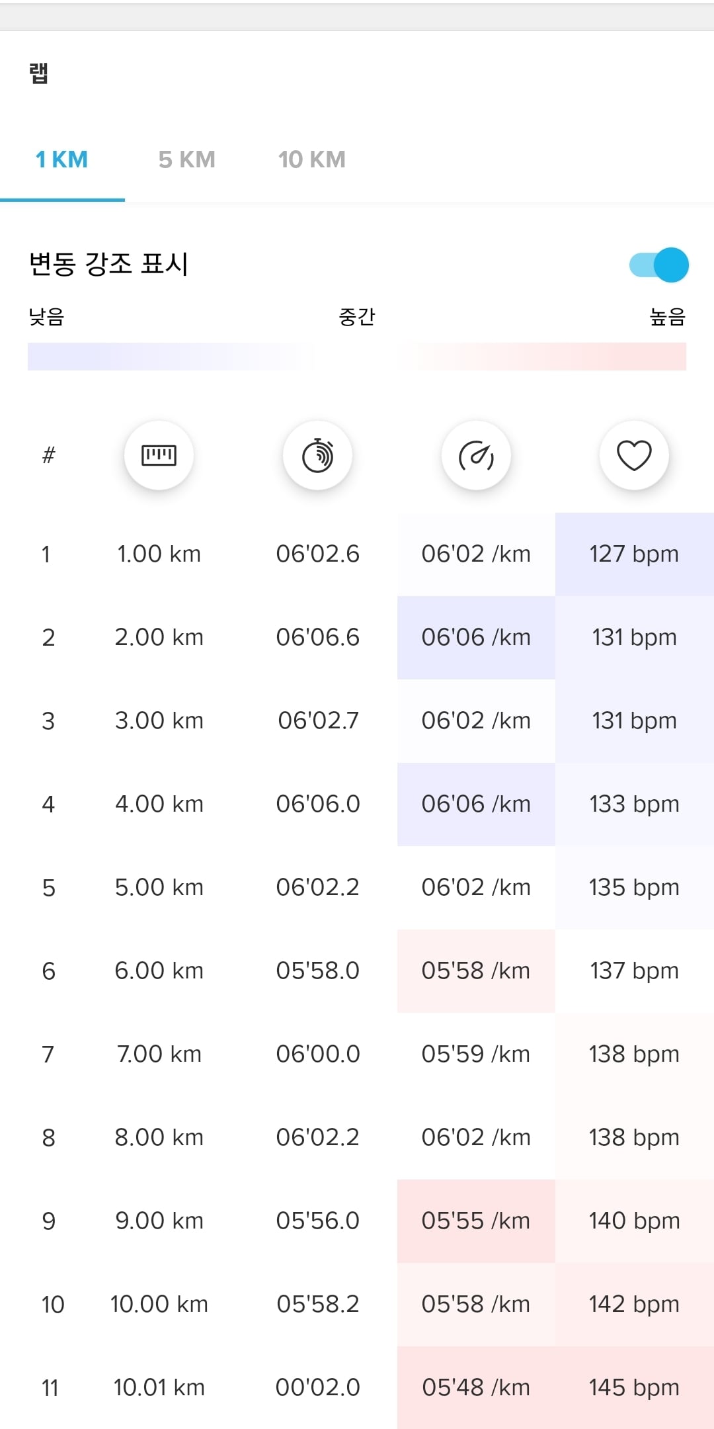Image resolution: width=714 pixels, height=1429 pixels.
Task: Select the 127 bpm cell in lap 1
Action: pos(635,554)
